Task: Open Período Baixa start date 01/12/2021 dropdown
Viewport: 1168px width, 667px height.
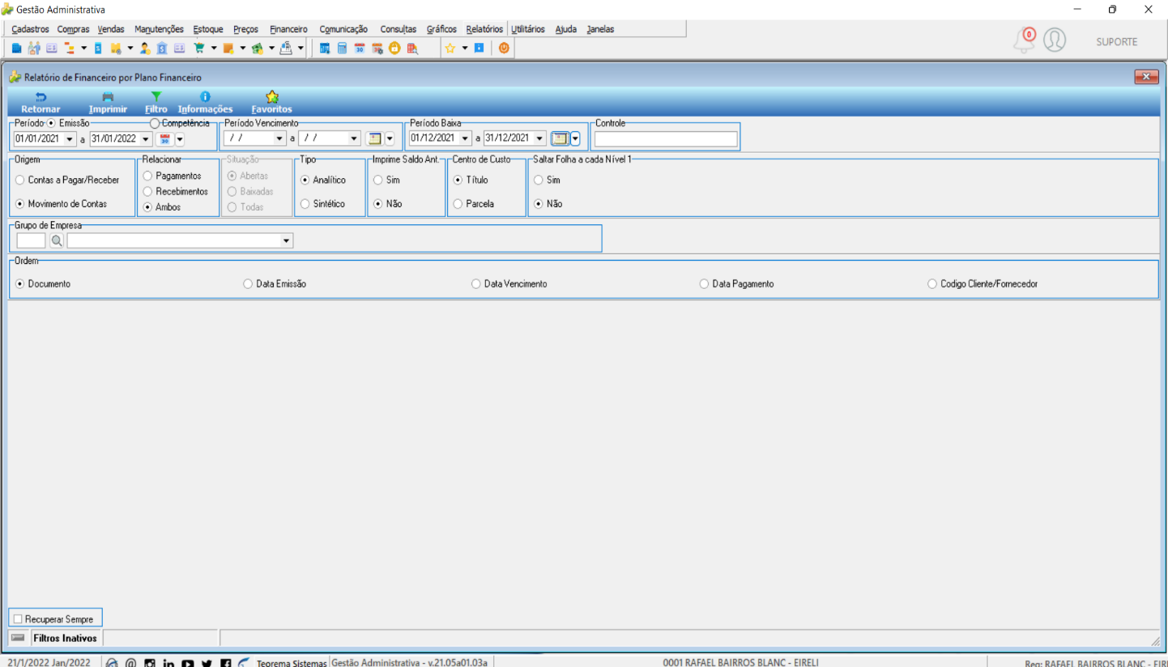Action: click(466, 138)
